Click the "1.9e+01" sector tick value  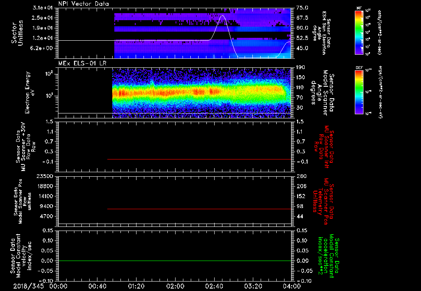[42, 28]
